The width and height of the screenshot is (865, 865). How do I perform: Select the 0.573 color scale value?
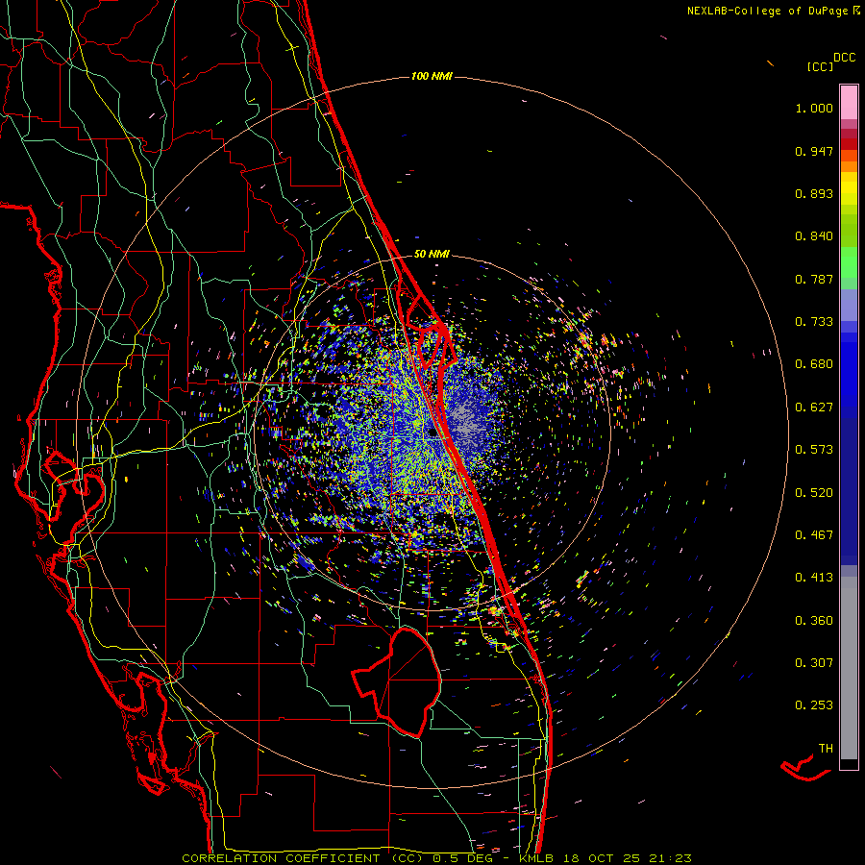tap(814, 450)
